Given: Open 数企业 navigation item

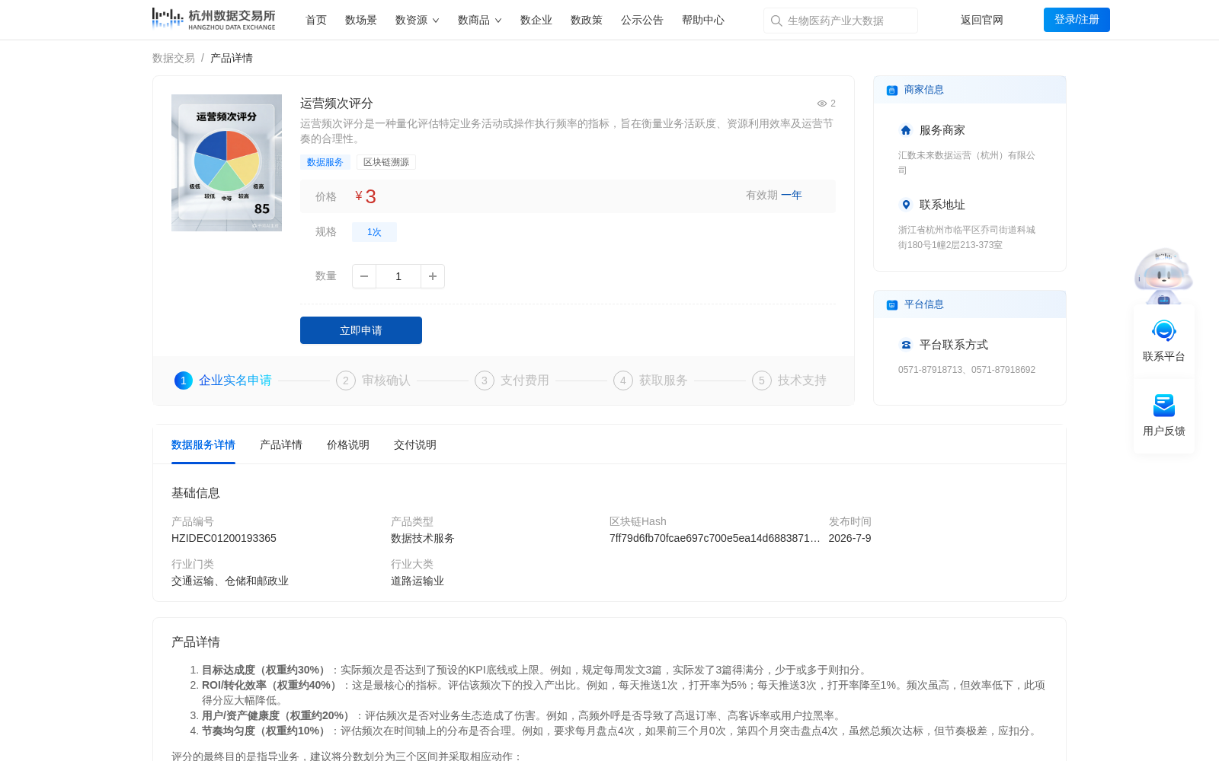Looking at the screenshot, I should point(536,20).
